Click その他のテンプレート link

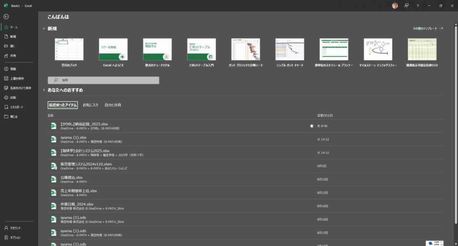428,28
